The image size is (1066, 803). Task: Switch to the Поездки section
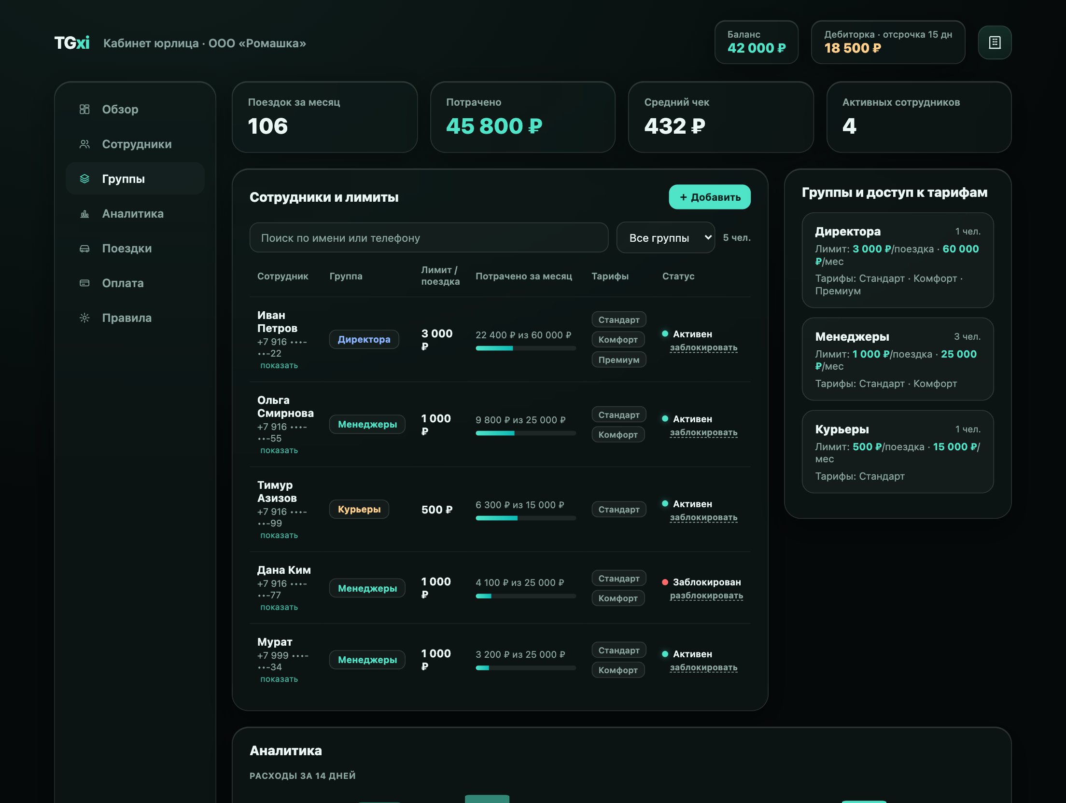pos(135,249)
